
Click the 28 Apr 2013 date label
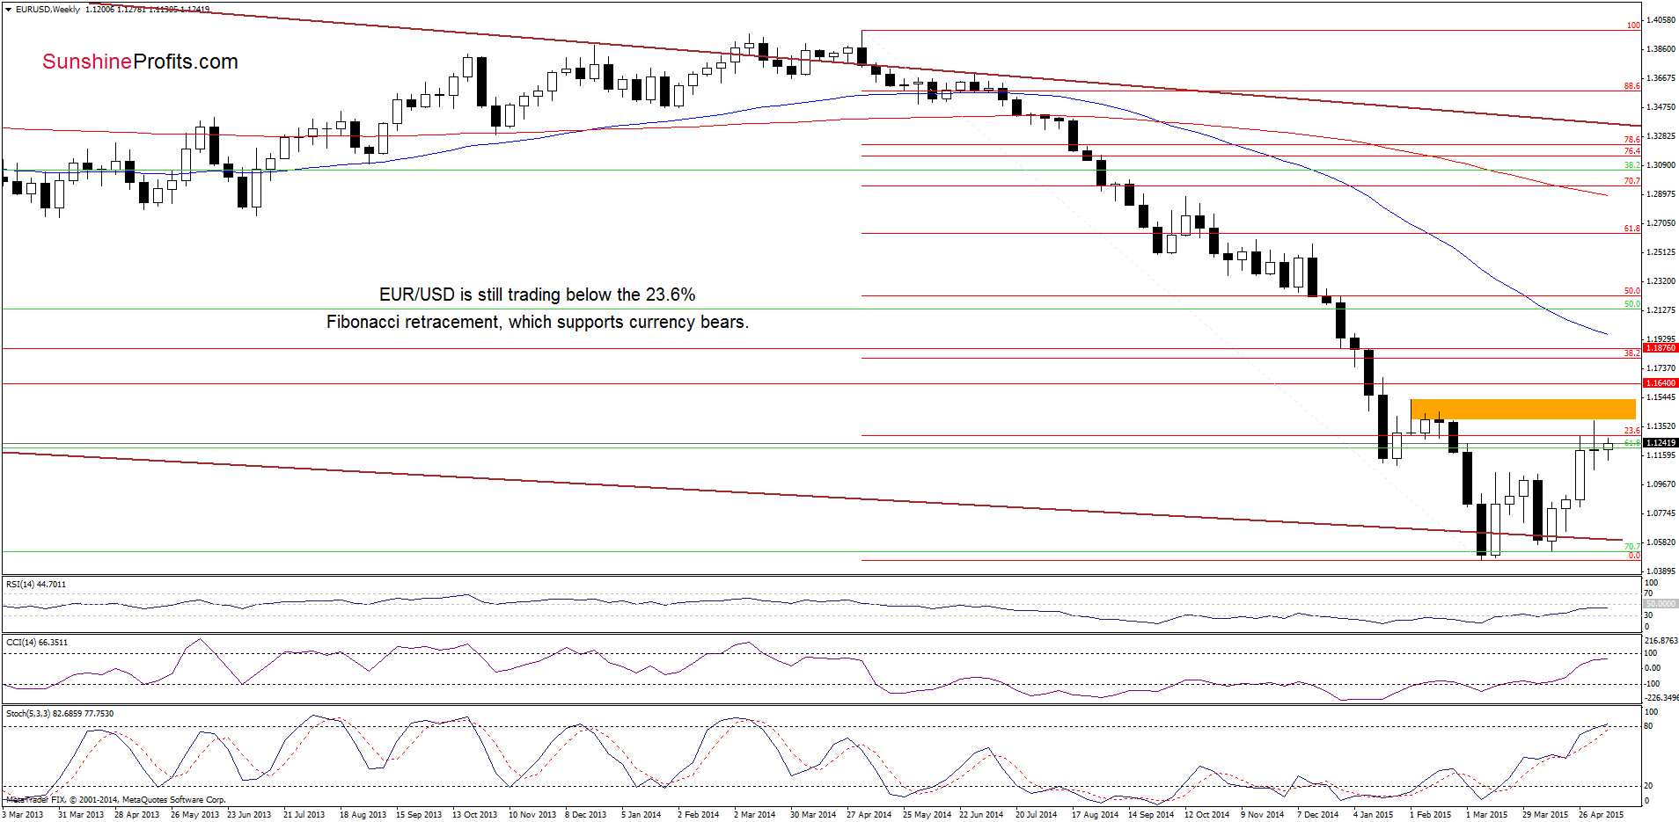[x=137, y=814]
